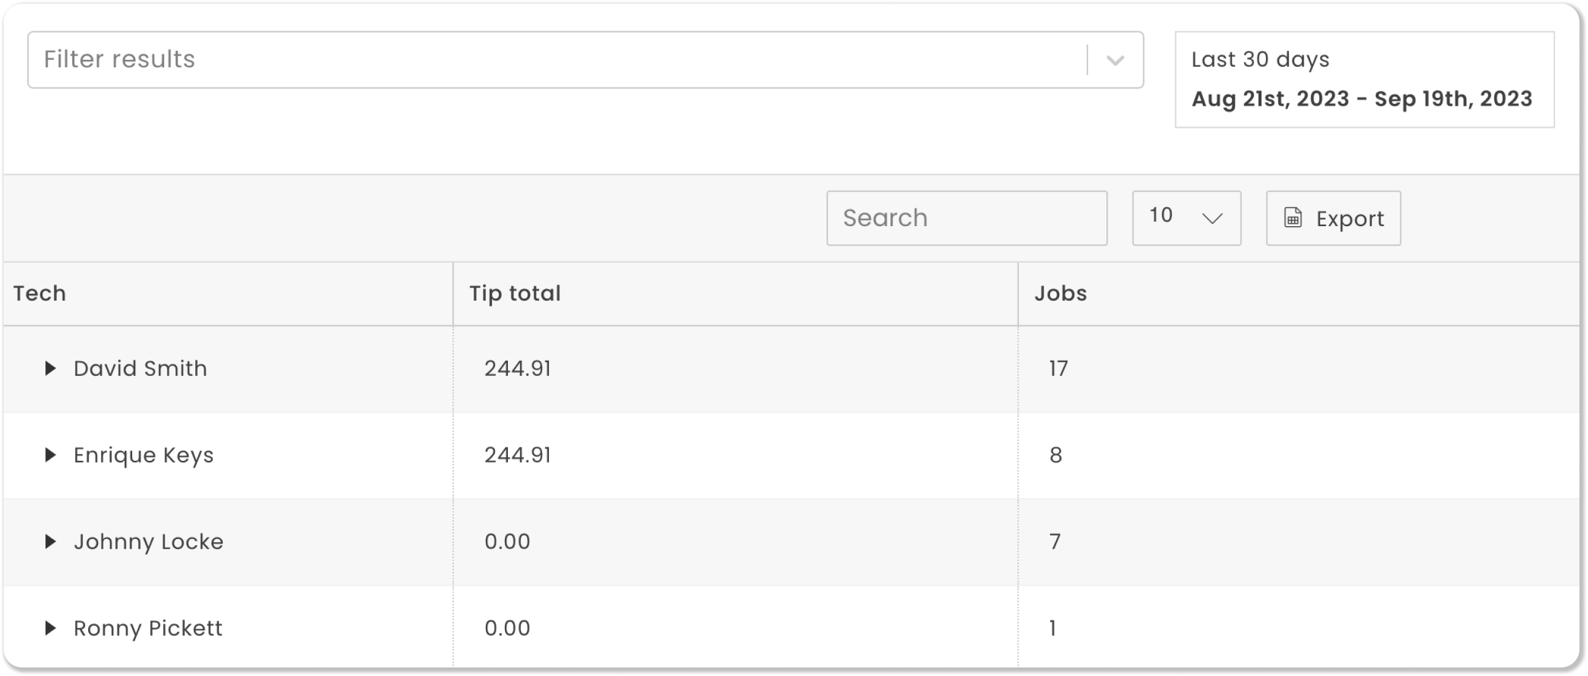Expand the Enrique Keys row triangle

(x=51, y=455)
